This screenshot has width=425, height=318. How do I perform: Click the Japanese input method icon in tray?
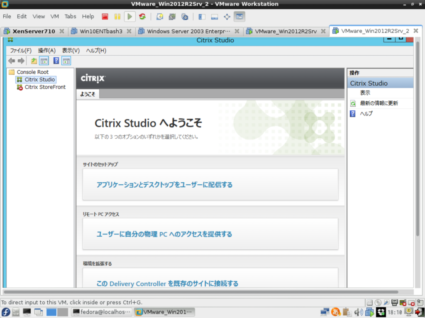(335, 312)
